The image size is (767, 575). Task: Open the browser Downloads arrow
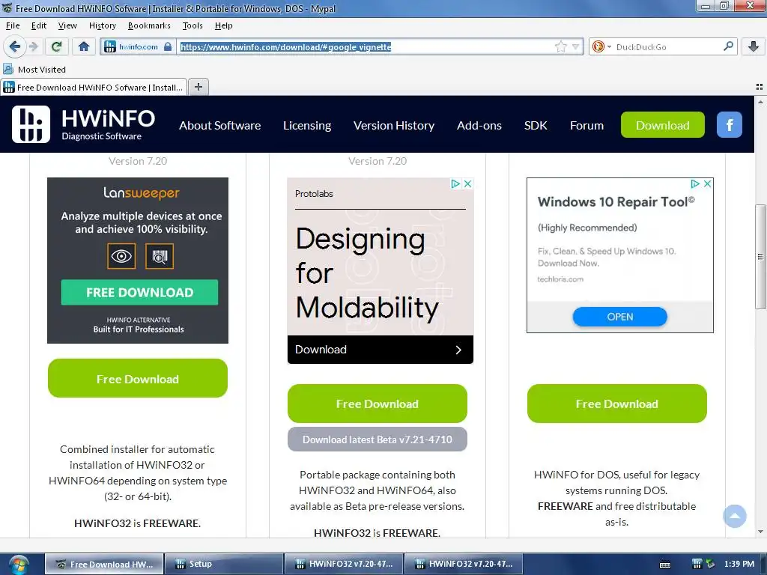[x=754, y=47]
